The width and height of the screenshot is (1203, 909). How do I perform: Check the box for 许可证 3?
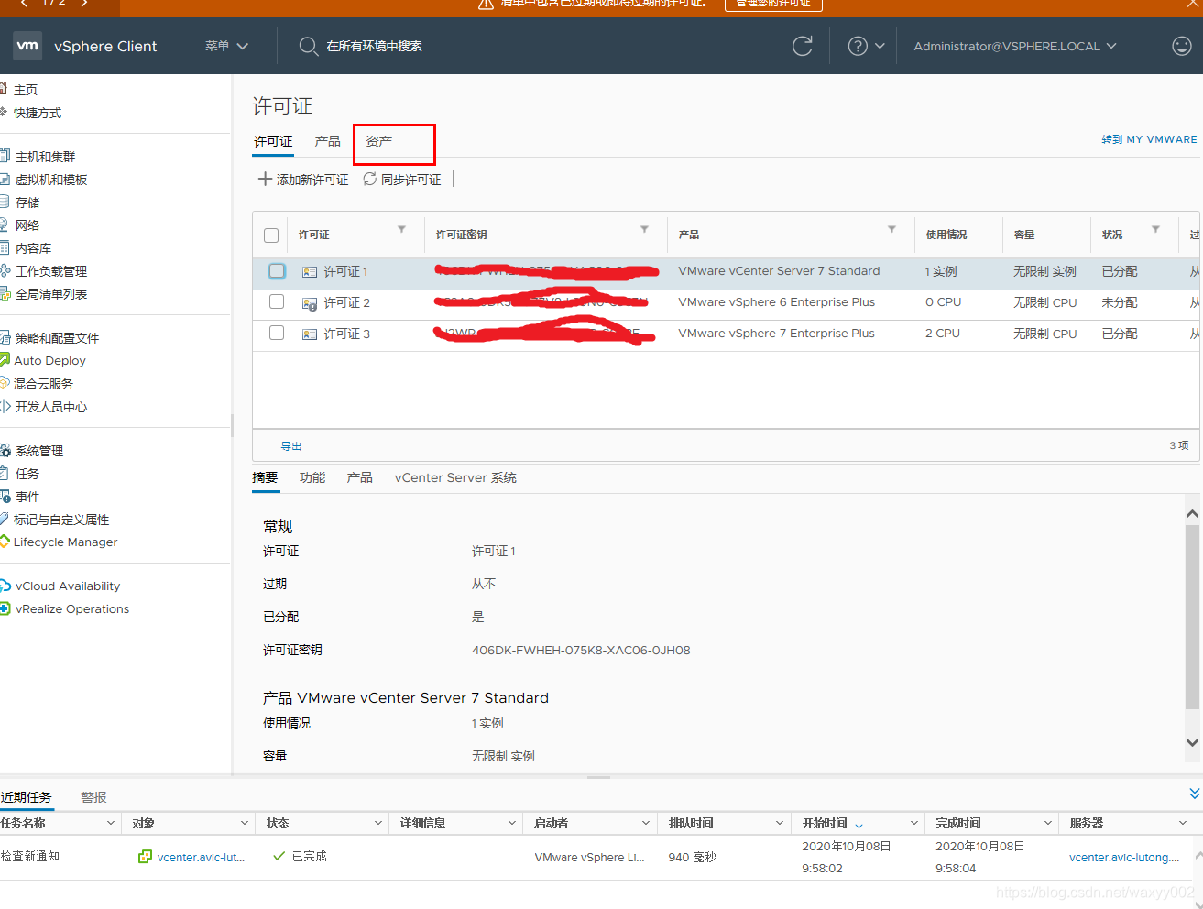coord(277,333)
